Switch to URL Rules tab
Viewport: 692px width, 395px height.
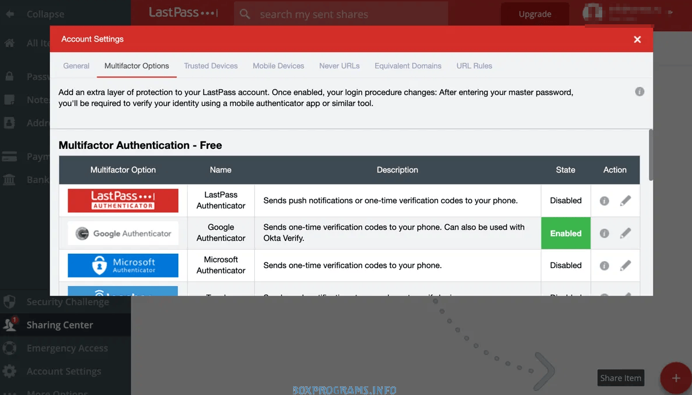pyautogui.click(x=474, y=66)
